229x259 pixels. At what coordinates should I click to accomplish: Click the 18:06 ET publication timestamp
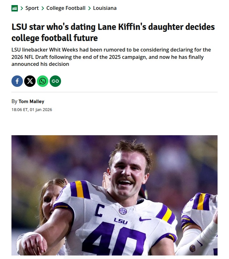pyautogui.click(x=31, y=110)
